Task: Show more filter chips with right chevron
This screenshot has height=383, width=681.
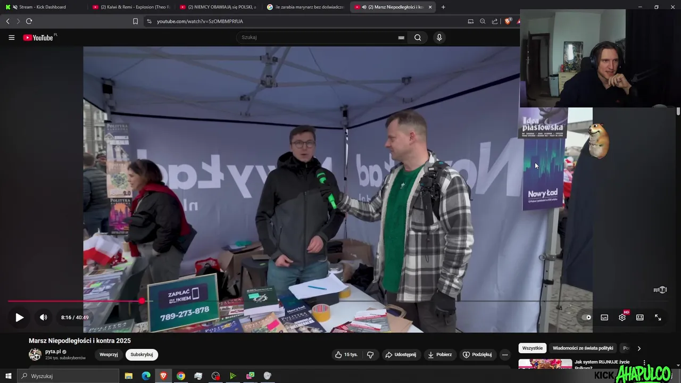Action: point(639,348)
